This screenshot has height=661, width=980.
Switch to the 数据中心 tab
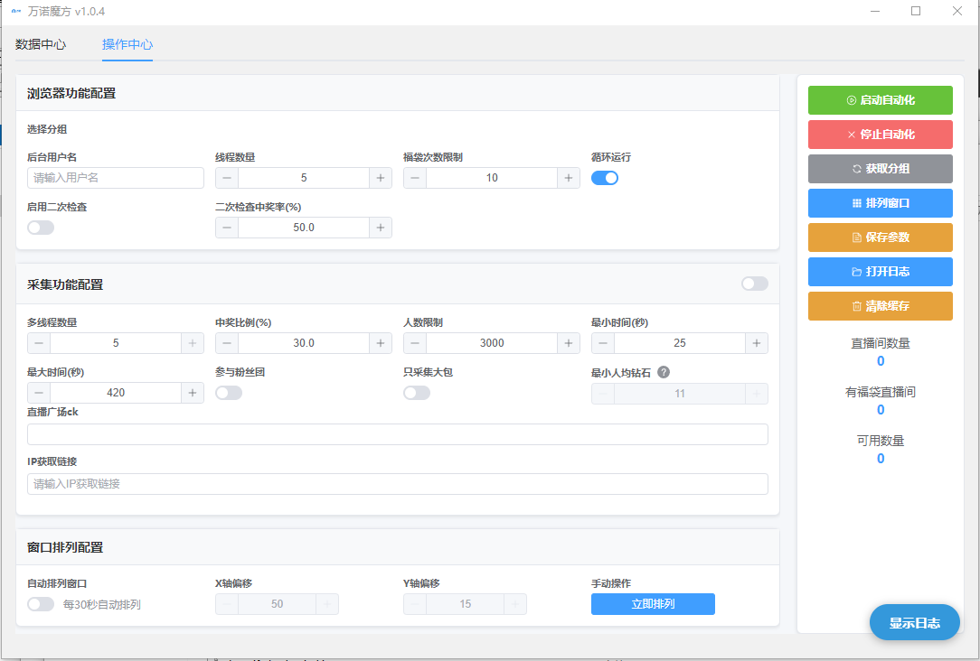click(x=41, y=44)
